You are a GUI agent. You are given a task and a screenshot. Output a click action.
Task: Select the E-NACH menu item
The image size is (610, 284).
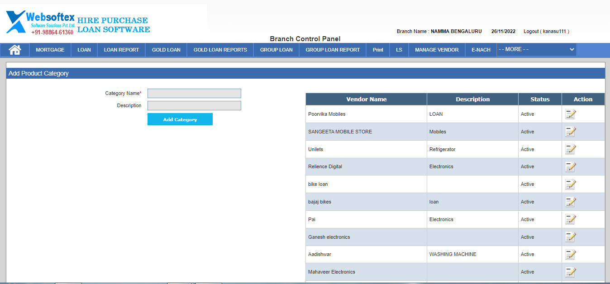481,50
